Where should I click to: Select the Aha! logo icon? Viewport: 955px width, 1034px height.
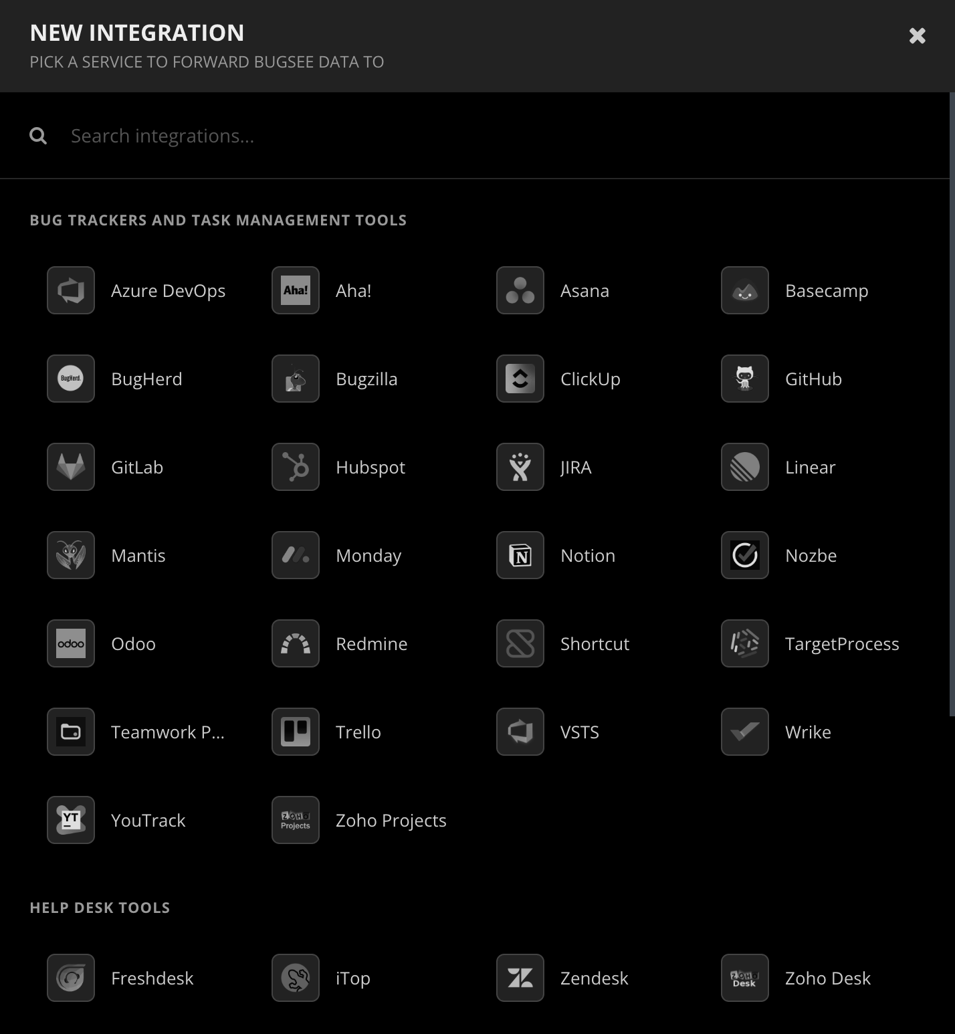pos(296,290)
